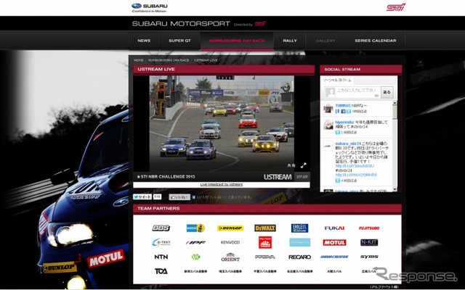Screen dimensions: 465x290
Task: Click the Facebook icon under THMK65's post
Action: pyautogui.click(x=343, y=112)
